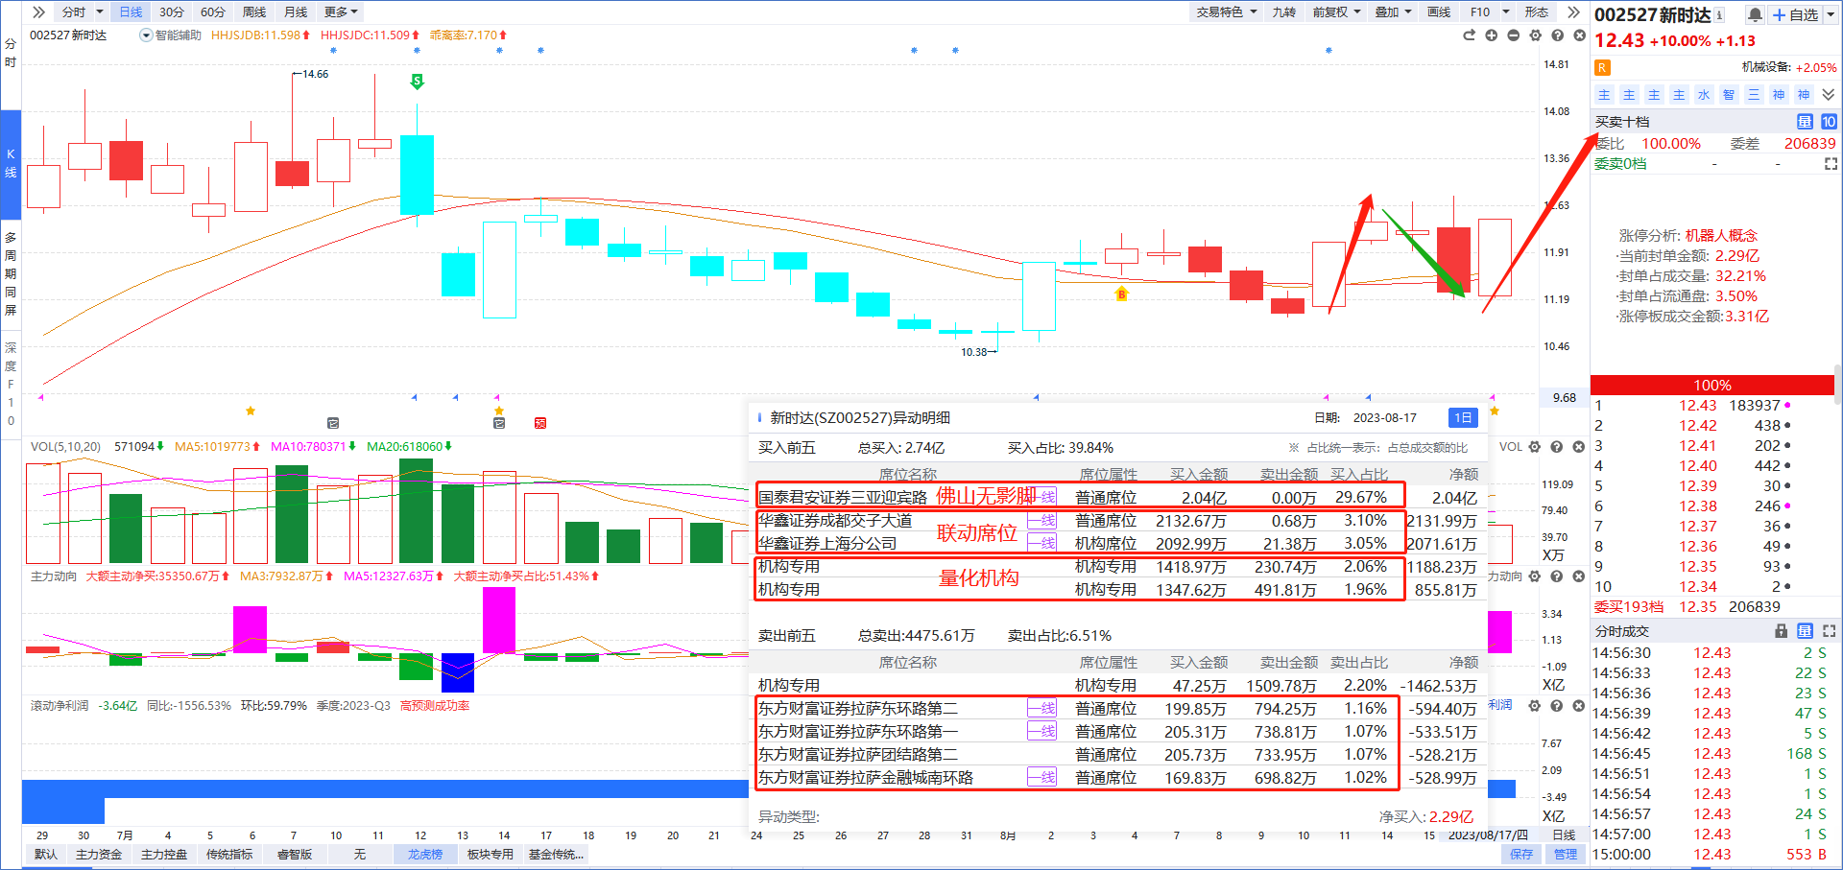The image size is (1843, 870).
Task: Switch to the 周线 period tab
Action: coord(254,12)
